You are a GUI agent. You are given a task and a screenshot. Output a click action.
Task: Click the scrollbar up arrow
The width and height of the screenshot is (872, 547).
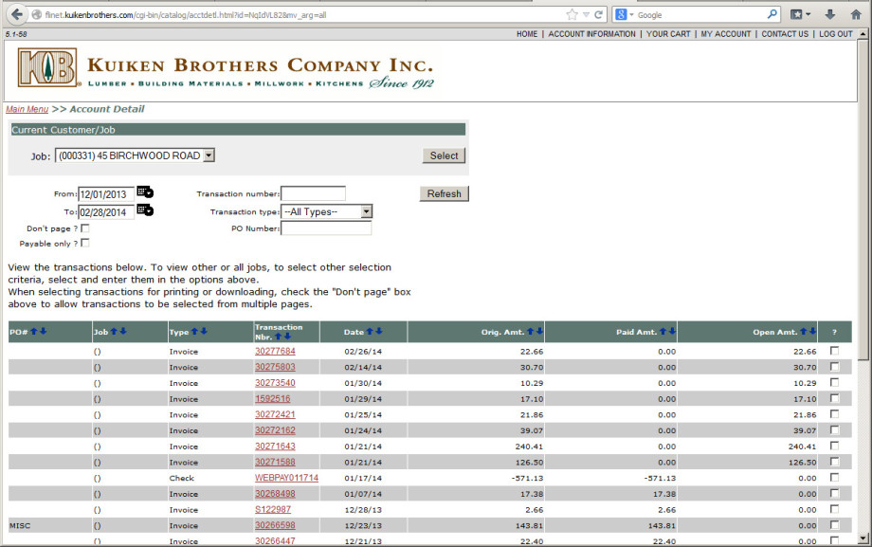coord(863,34)
